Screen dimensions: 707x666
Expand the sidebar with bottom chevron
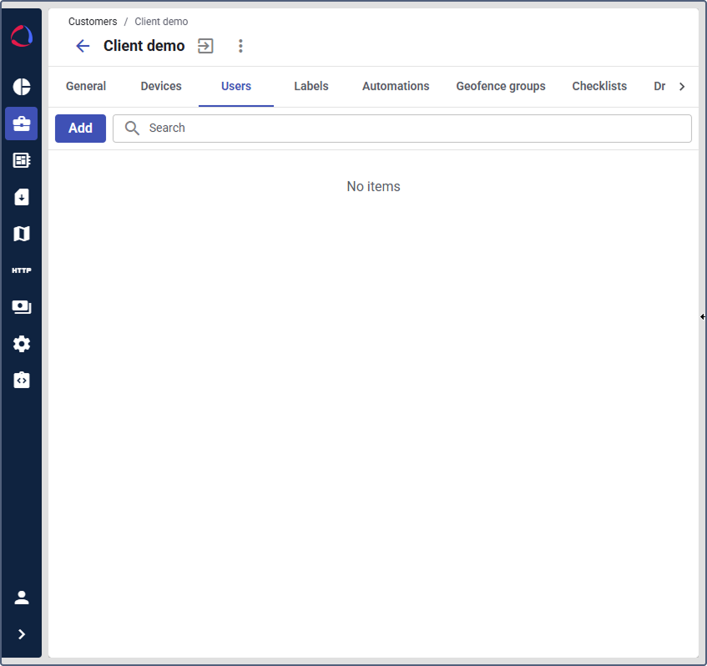(x=22, y=634)
